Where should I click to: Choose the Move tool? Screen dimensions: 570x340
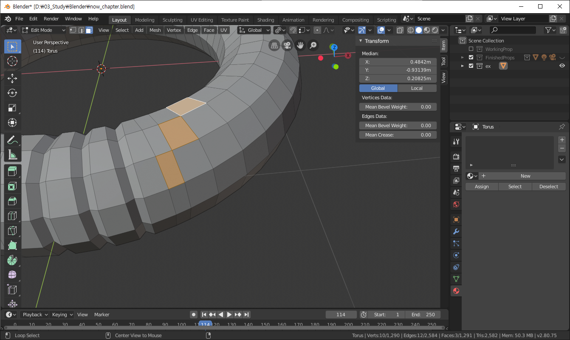coord(12,78)
